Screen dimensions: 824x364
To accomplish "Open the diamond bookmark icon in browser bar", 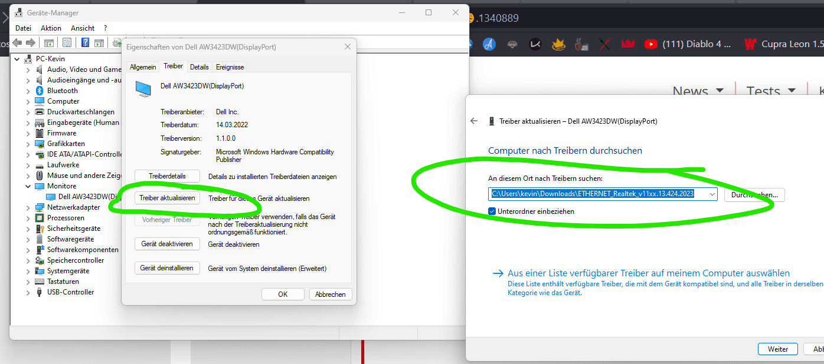I will (x=512, y=44).
